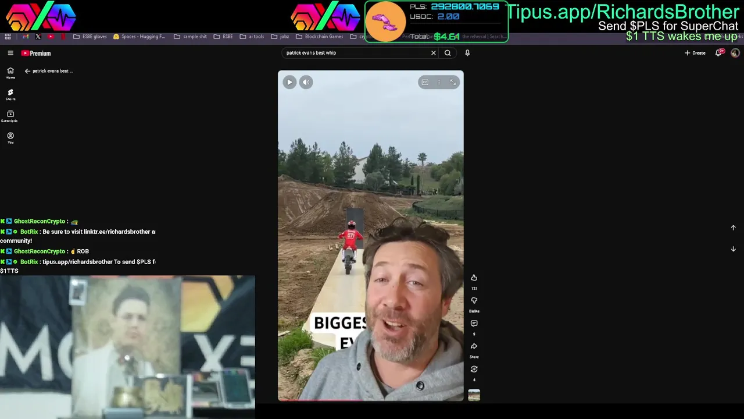Click the Remix button on the Short

[x=474, y=369]
